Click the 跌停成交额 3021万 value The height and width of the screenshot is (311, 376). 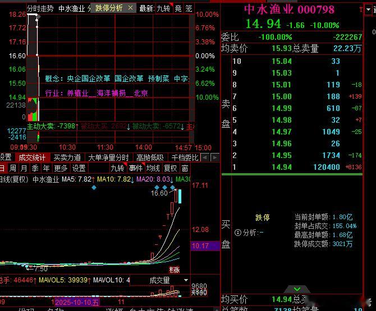pyautogui.click(x=342, y=244)
